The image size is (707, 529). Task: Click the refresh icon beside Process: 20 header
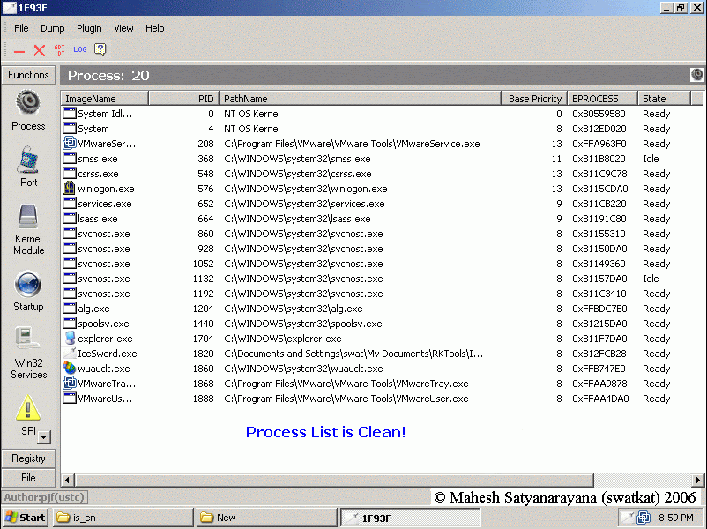tap(696, 75)
